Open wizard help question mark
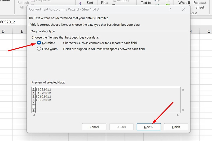The width and height of the screenshot is (212, 141). click(x=170, y=9)
